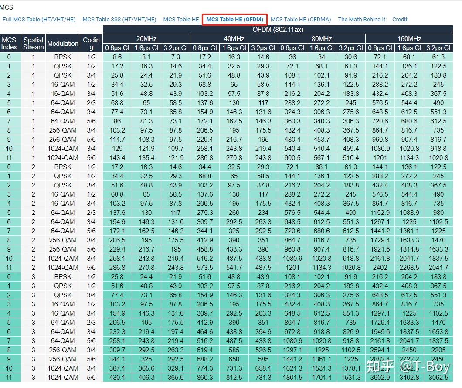Click the cell showing 114.7
The width and height of the screenshot is (462, 388).
tap(117, 140)
